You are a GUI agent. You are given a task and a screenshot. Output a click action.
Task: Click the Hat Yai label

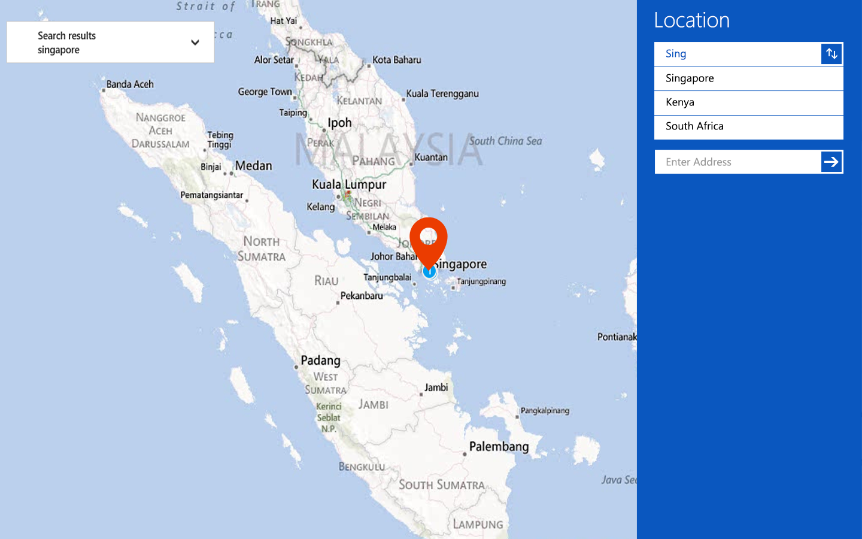[x=284, y=21]
